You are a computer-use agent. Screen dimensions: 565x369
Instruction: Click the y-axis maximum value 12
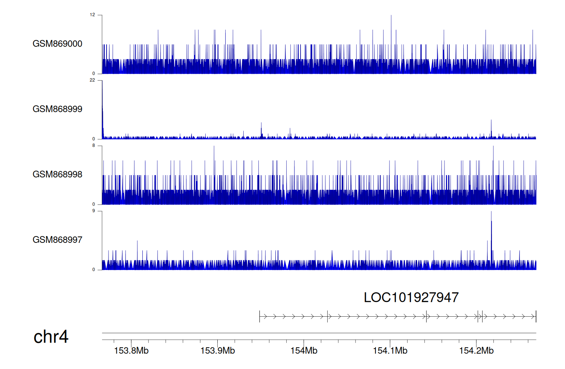(x=92, y=15)
